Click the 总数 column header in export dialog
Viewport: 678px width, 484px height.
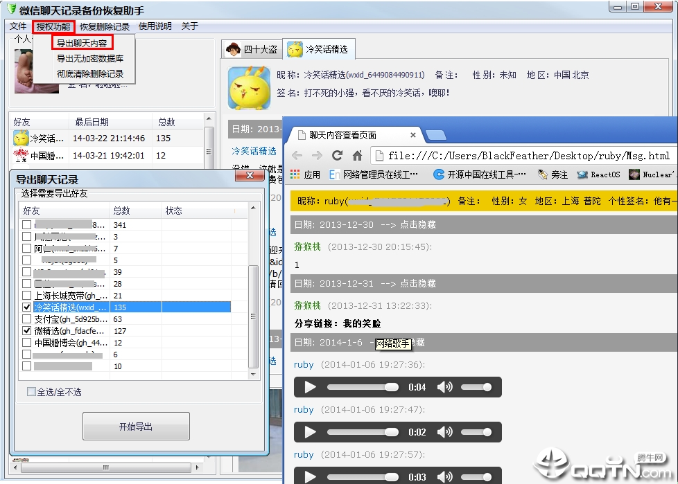click(135, 210)
